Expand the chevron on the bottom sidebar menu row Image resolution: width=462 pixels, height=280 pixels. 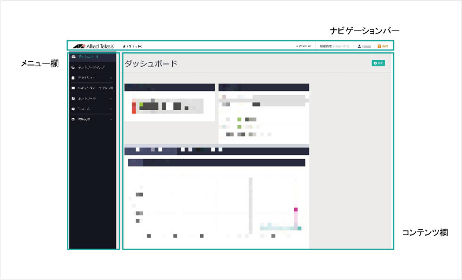point(111,120)
